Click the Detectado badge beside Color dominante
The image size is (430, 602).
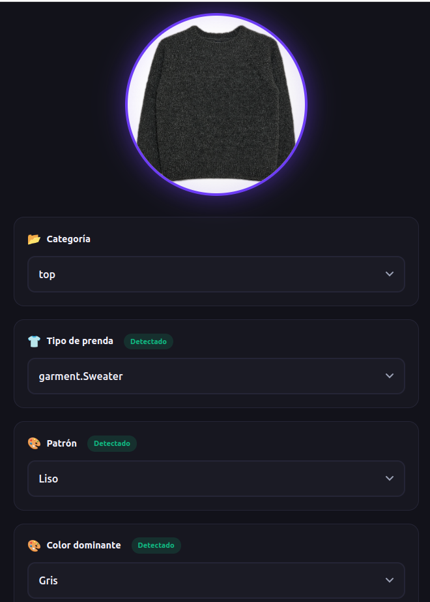tap(156, 546)
